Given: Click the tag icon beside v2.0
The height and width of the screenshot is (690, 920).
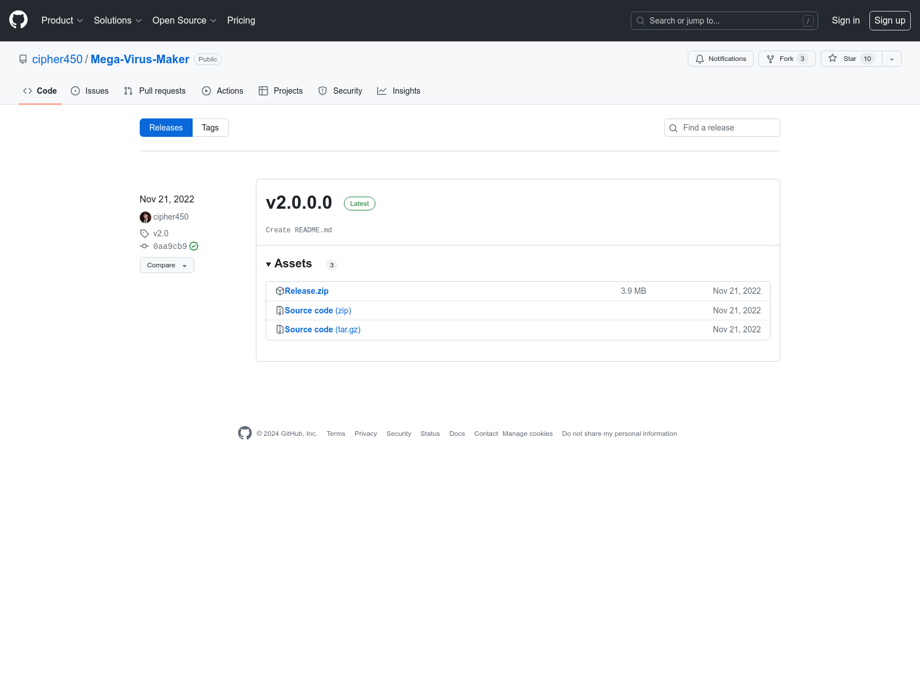Looking at the screenshot, I should [x=144, y=233].
